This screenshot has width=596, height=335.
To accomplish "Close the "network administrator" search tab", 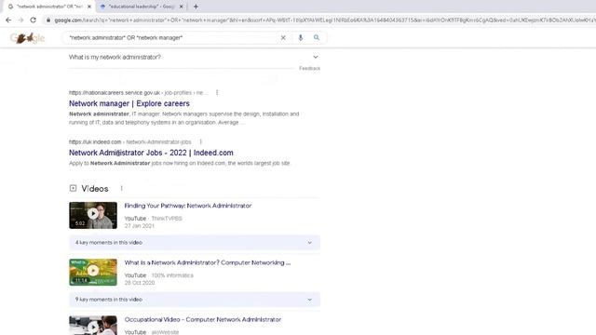I will [x=89, y=7].
